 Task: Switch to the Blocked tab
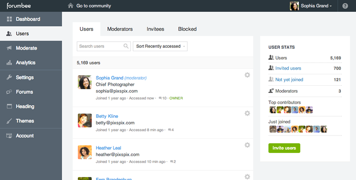click(187, 29)
